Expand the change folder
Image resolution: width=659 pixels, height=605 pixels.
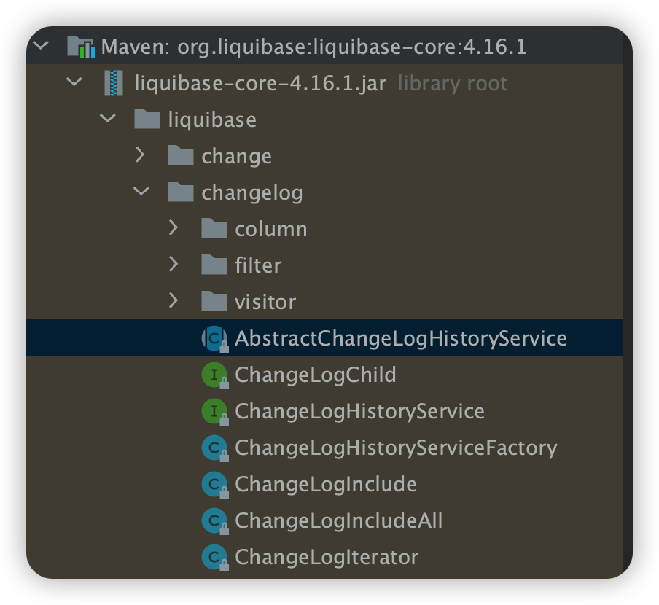tap(141, 155)
